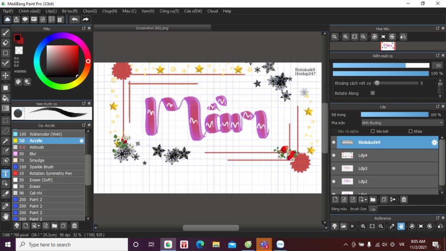The image size is (446, 251).
Task: Toggle the Rotate Along checkbox
Action: click(373, 93)
